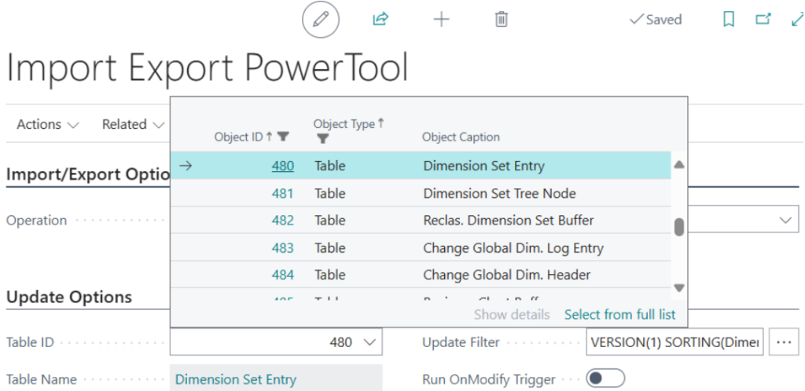
Task: Select Object ID 481 link
Action: coord(282,193)
